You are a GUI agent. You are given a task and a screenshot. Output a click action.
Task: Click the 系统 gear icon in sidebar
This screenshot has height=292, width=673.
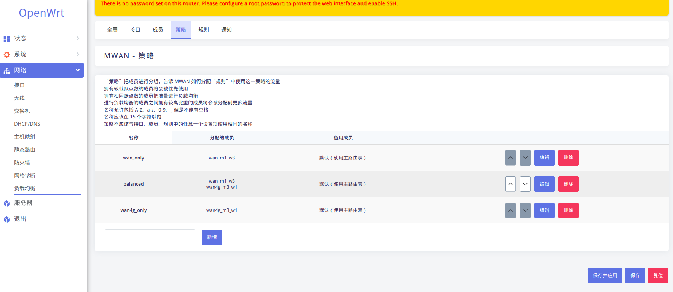point(6,54)
